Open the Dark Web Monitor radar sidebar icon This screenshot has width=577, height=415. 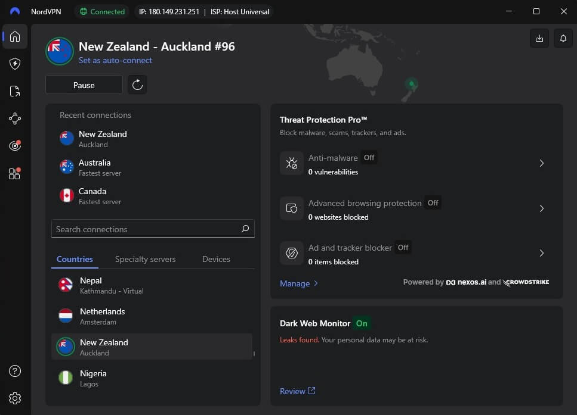15,146
